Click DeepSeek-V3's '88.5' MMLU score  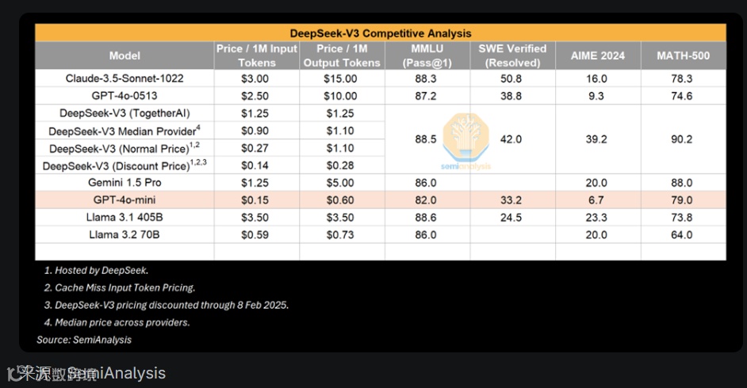click(425, 139)
